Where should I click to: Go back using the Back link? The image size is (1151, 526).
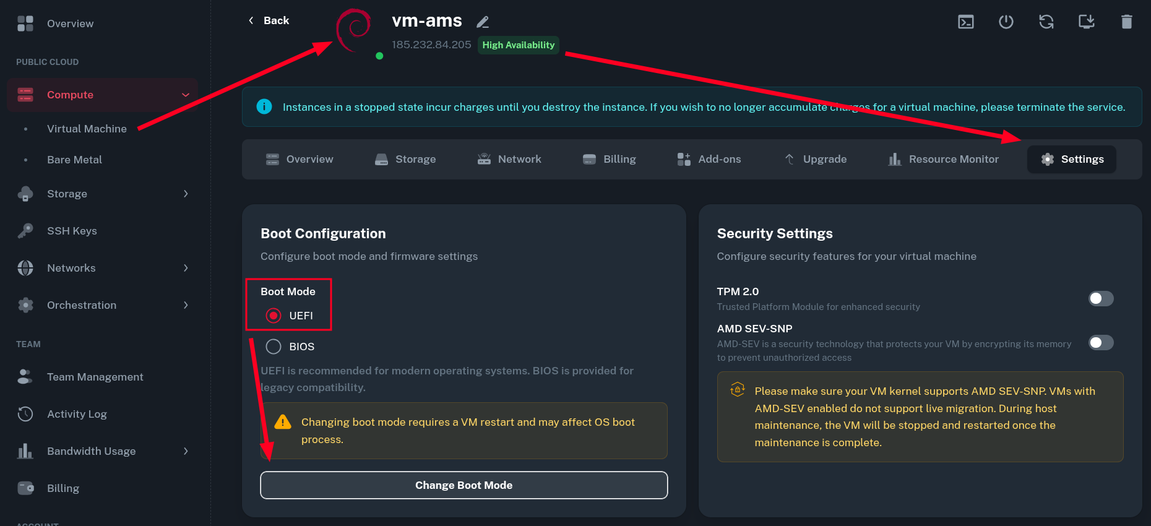269,20
